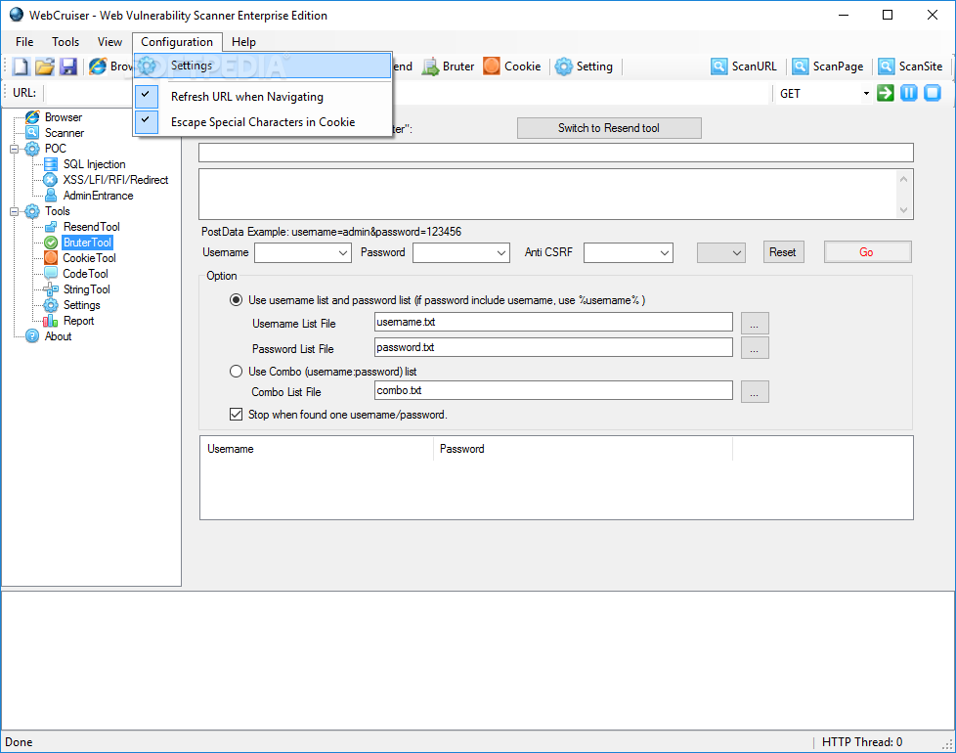Click the ScanPage toolbar button
This screenshot has width=956, height=753.
pyautogui.click(x=827, y=66)
